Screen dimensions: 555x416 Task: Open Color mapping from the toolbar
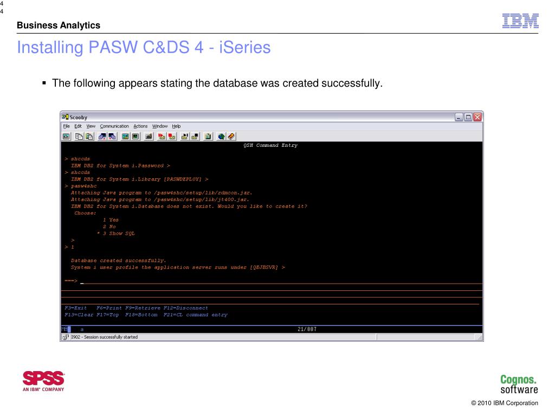[x=135, y=136]
